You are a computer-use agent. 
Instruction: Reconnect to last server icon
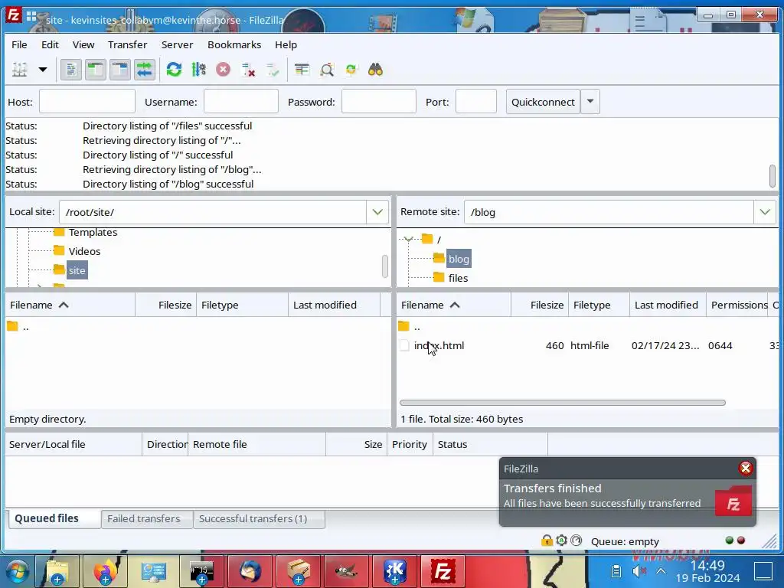tap(273, 70)
